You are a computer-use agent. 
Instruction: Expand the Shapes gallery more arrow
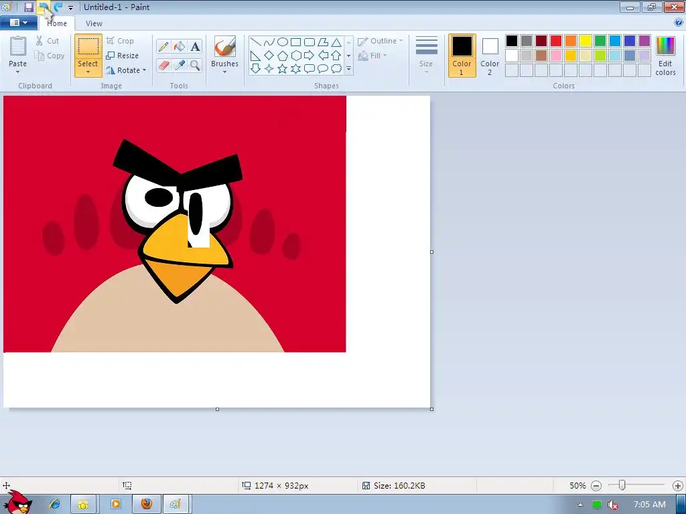tap(348, 69)
